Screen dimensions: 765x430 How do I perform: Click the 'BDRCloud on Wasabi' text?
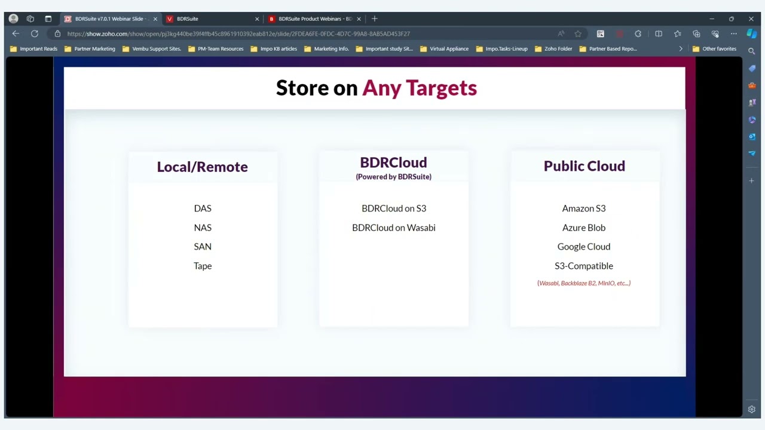click(394, 228)
